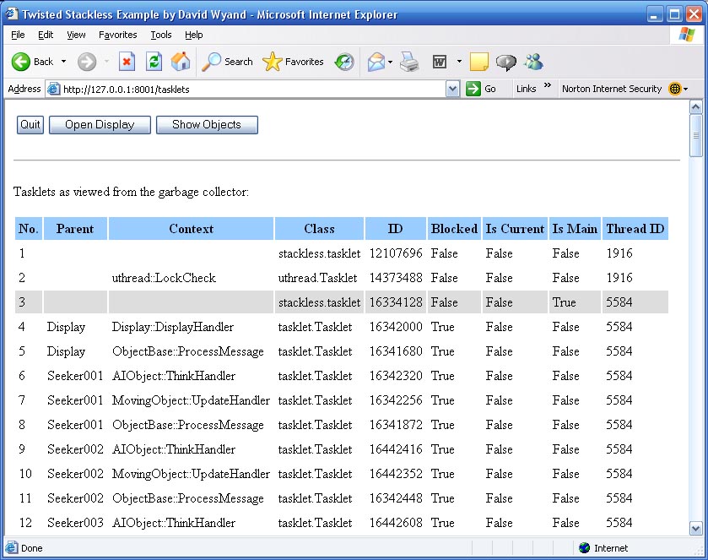Click the Discuss speech bubble icon
708x560 pixels.
click(x=505, y=62)
